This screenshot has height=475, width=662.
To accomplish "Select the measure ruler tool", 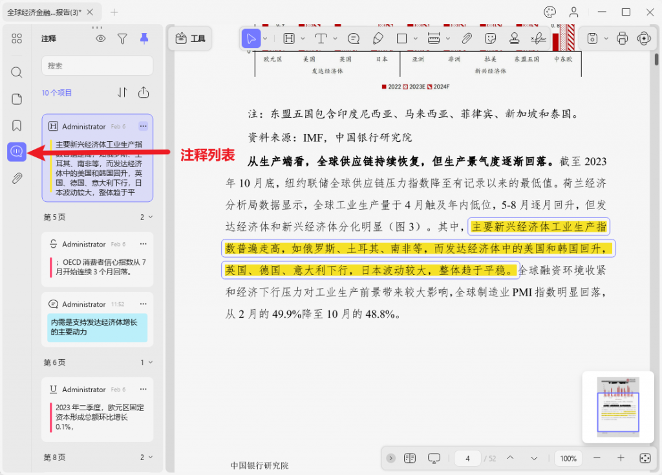I will tap(434, 39).
